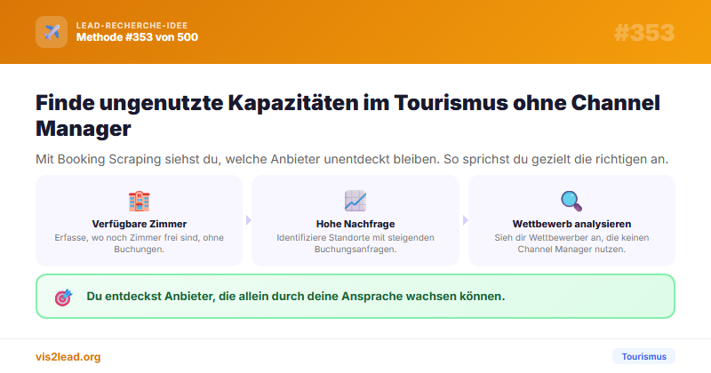Click the main headline 'Finde ungenutzte Kapazitäten'
The height and width of the screenshot is (373, 711).
348,115
